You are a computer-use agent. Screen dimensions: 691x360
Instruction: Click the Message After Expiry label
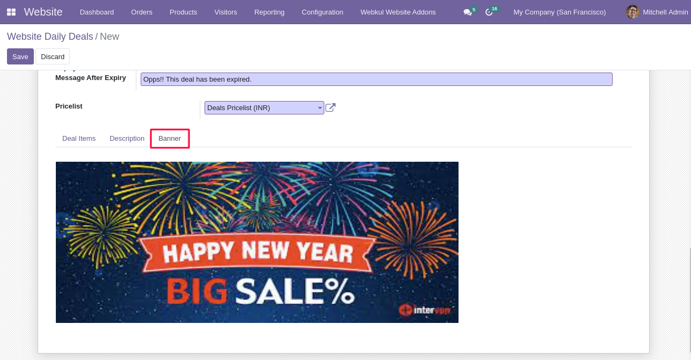point(91,78)
